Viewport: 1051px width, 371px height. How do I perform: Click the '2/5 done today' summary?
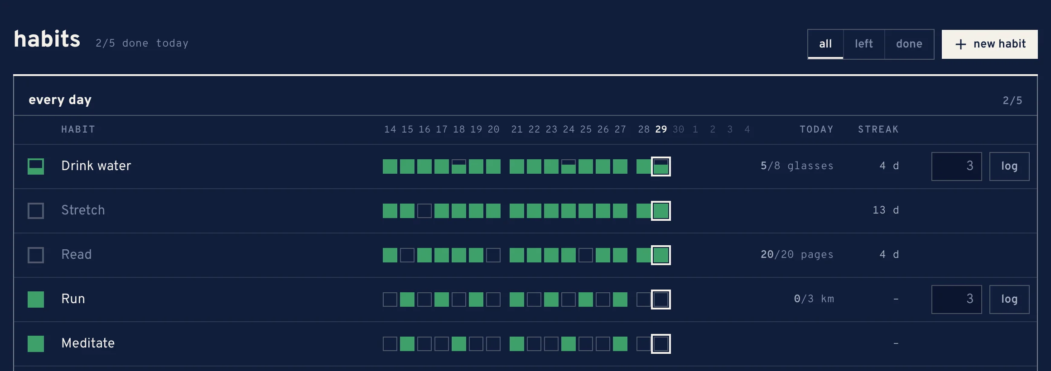pos(142,43)
